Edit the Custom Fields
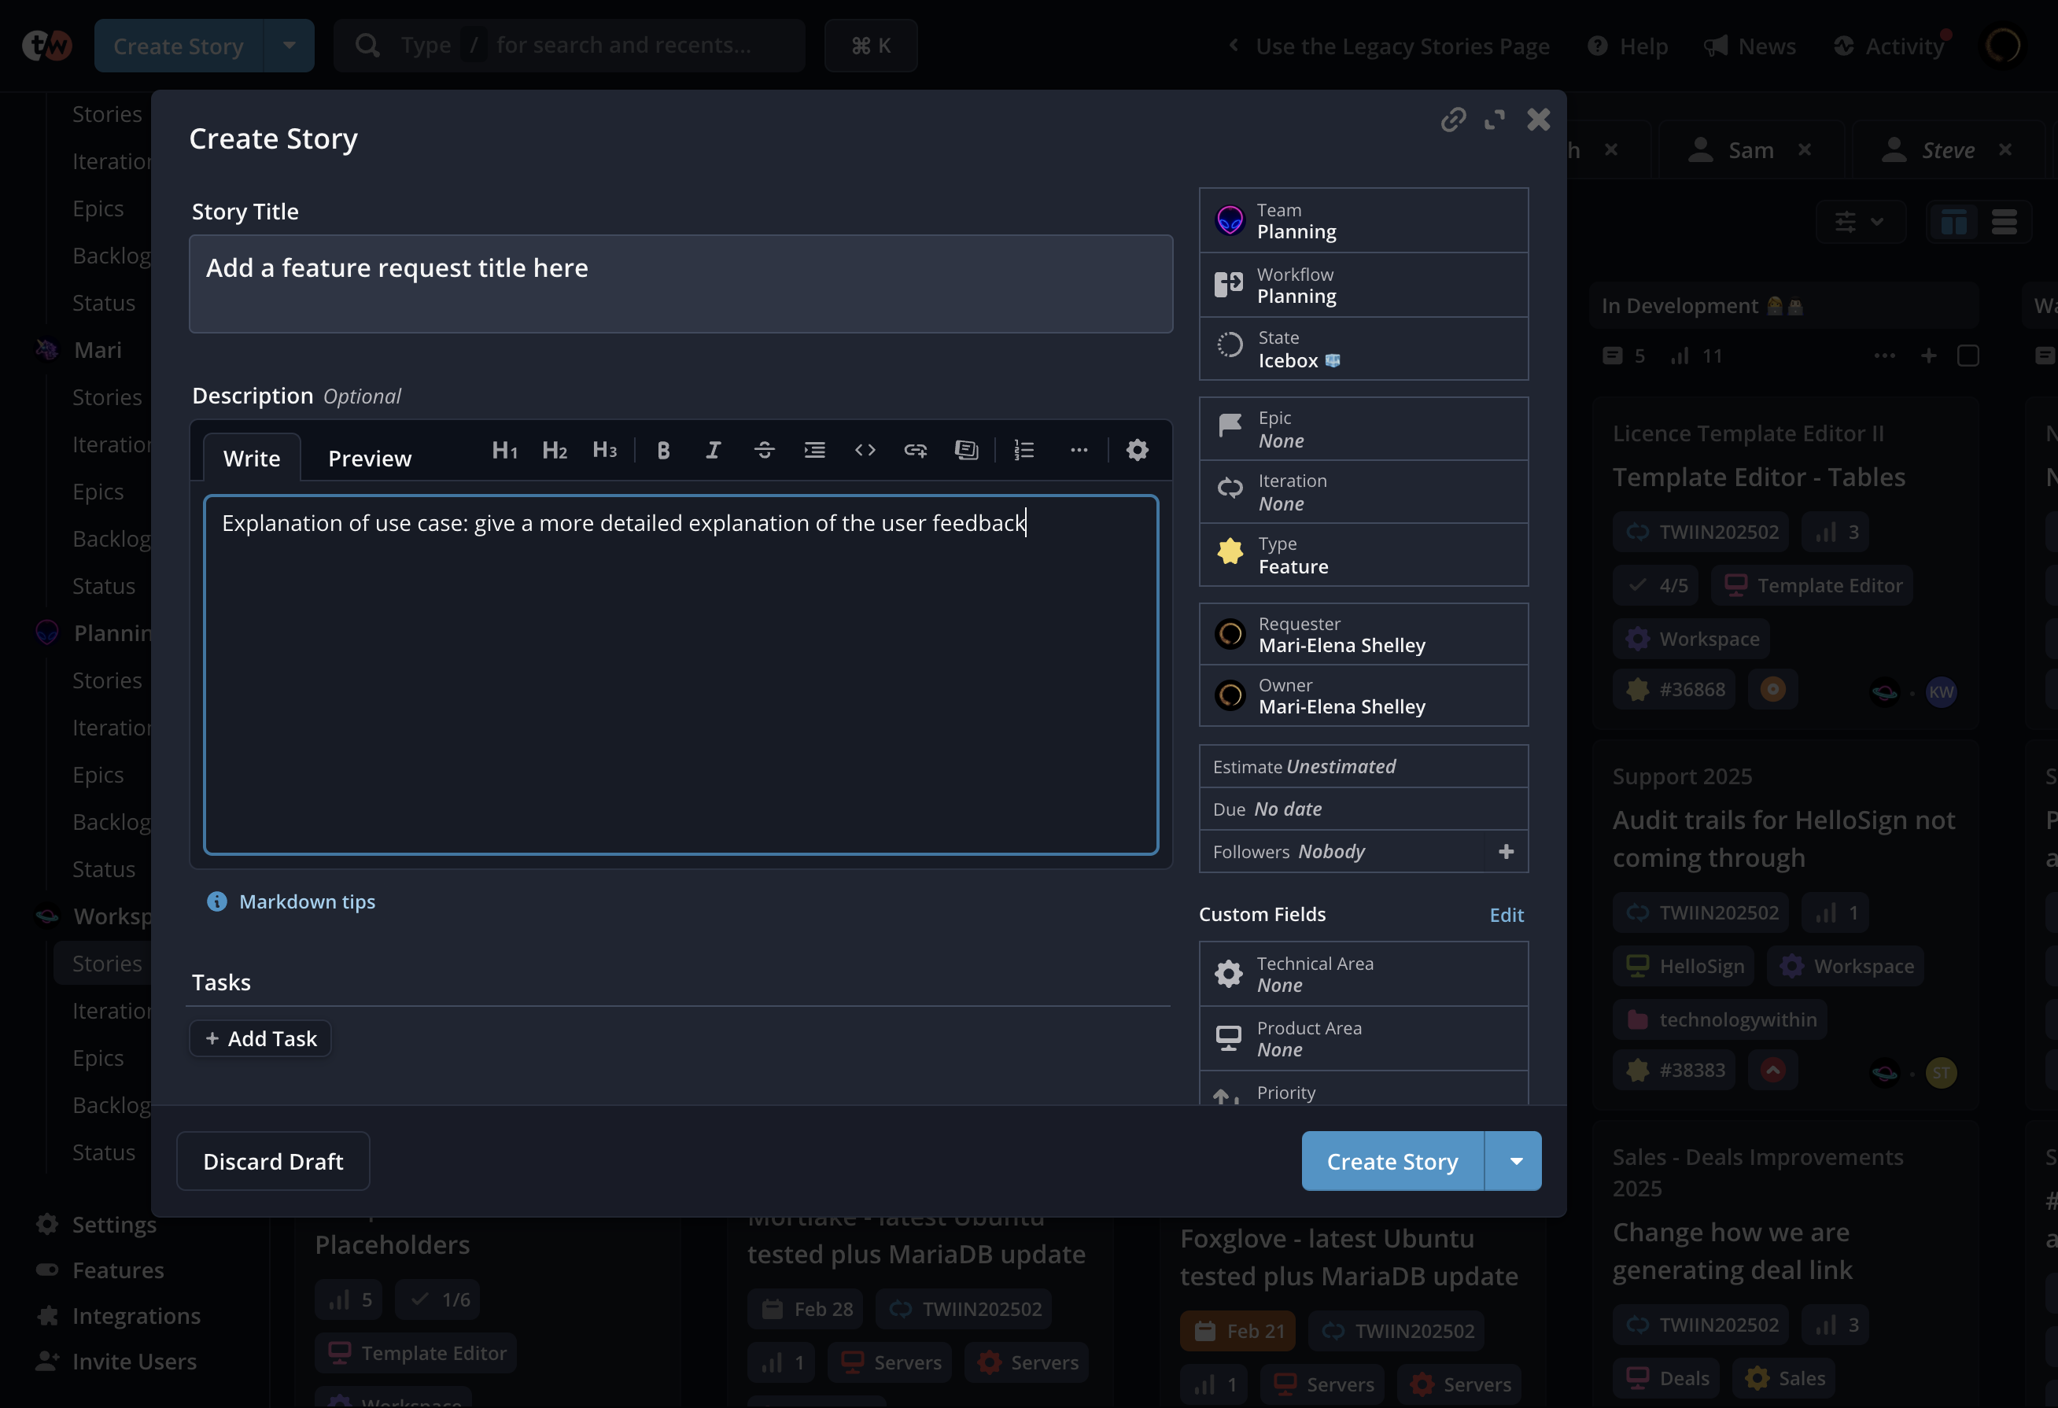This screenshot has height=1408, width=2058. (1507, 915)
